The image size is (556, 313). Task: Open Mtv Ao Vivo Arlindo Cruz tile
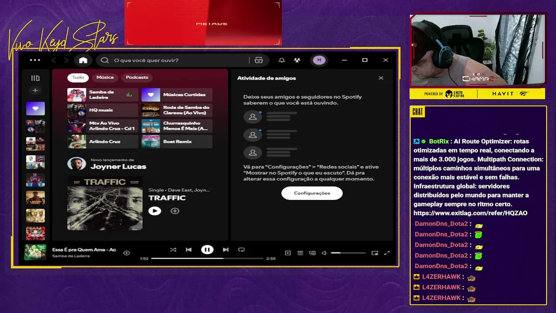click(x=103, y=126)
